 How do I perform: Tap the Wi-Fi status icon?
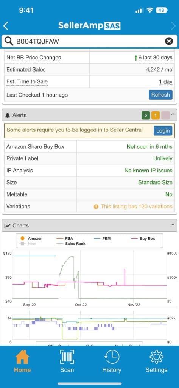pos(150,10)
